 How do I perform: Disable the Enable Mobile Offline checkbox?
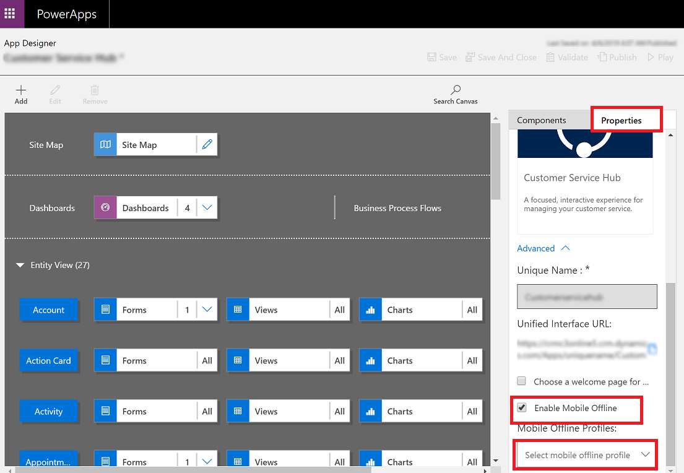[522, 407]
